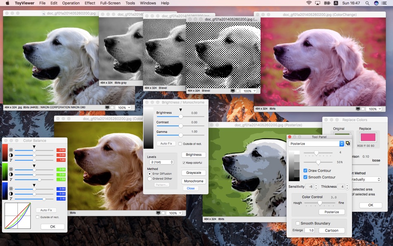Click the Wi-Fi status icon
Viewport: 393px width, 246px height.
point(309,3)
